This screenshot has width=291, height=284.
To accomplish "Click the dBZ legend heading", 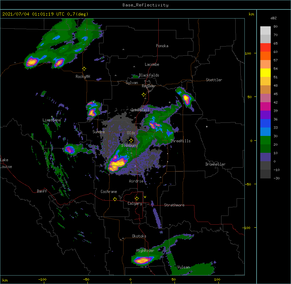I will coord(273,18).
